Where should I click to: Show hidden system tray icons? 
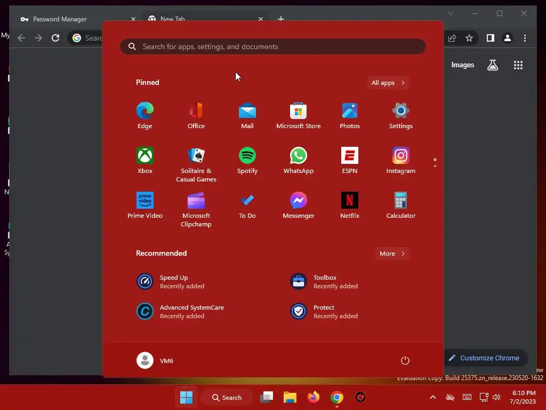click(433, 397)
